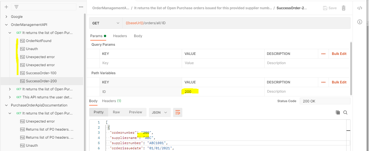Open the JSON format dropdown
The image size is (369, 151).
point(160,112)
